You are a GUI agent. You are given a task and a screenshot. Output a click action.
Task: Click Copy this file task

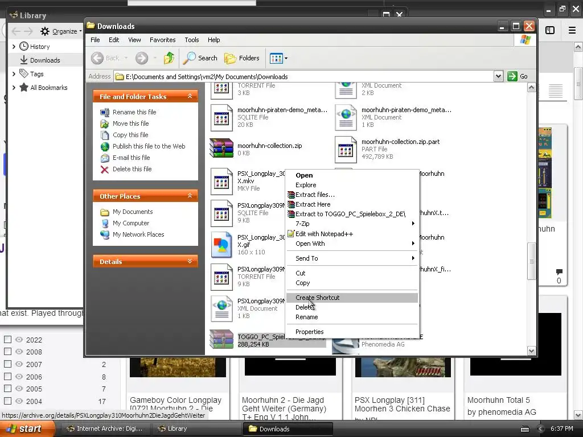[x=130, y=135]
